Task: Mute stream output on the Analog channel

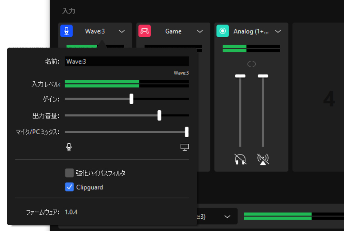Action: point(263,159)
